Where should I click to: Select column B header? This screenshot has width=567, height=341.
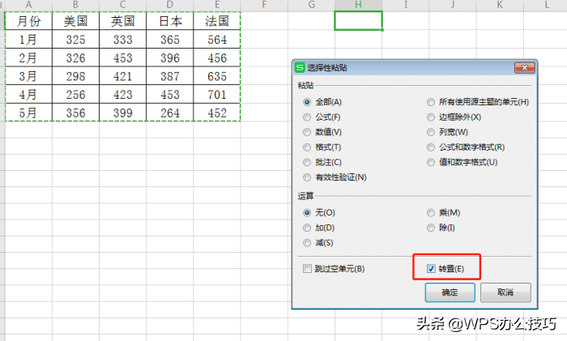[75, 5]
